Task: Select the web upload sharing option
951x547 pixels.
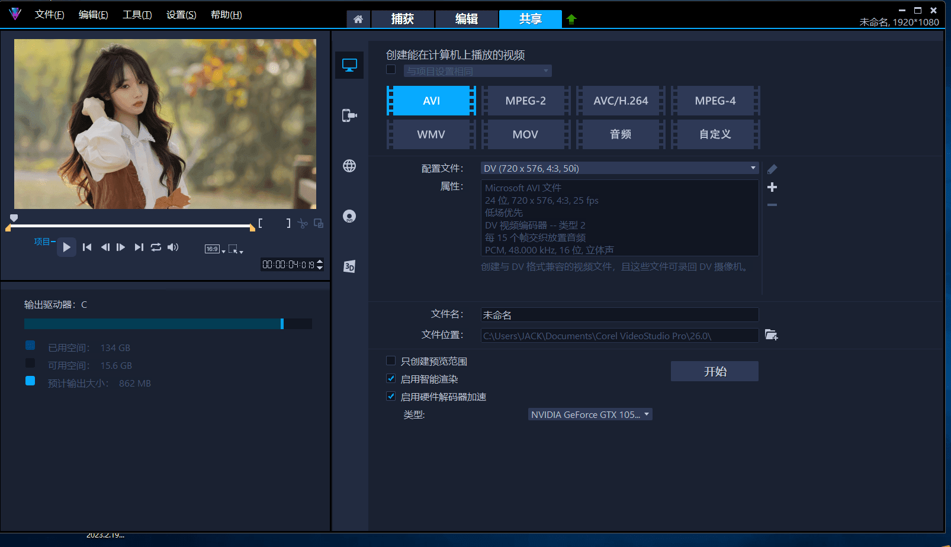Action: [x=349, y=166]
